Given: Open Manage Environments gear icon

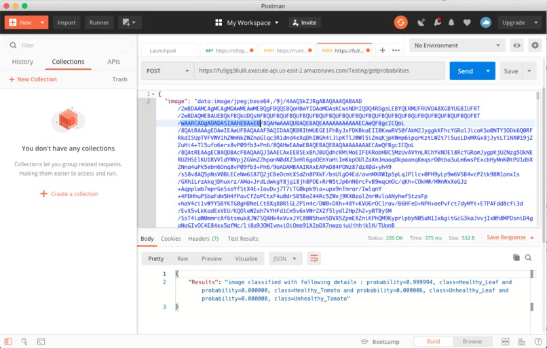Looking at the screenshot, I should click(535, 45).
